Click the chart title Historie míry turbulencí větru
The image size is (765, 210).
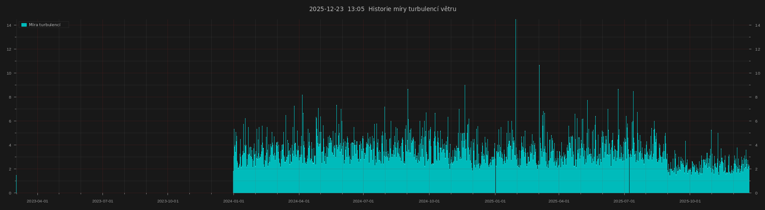coord(382,9)
